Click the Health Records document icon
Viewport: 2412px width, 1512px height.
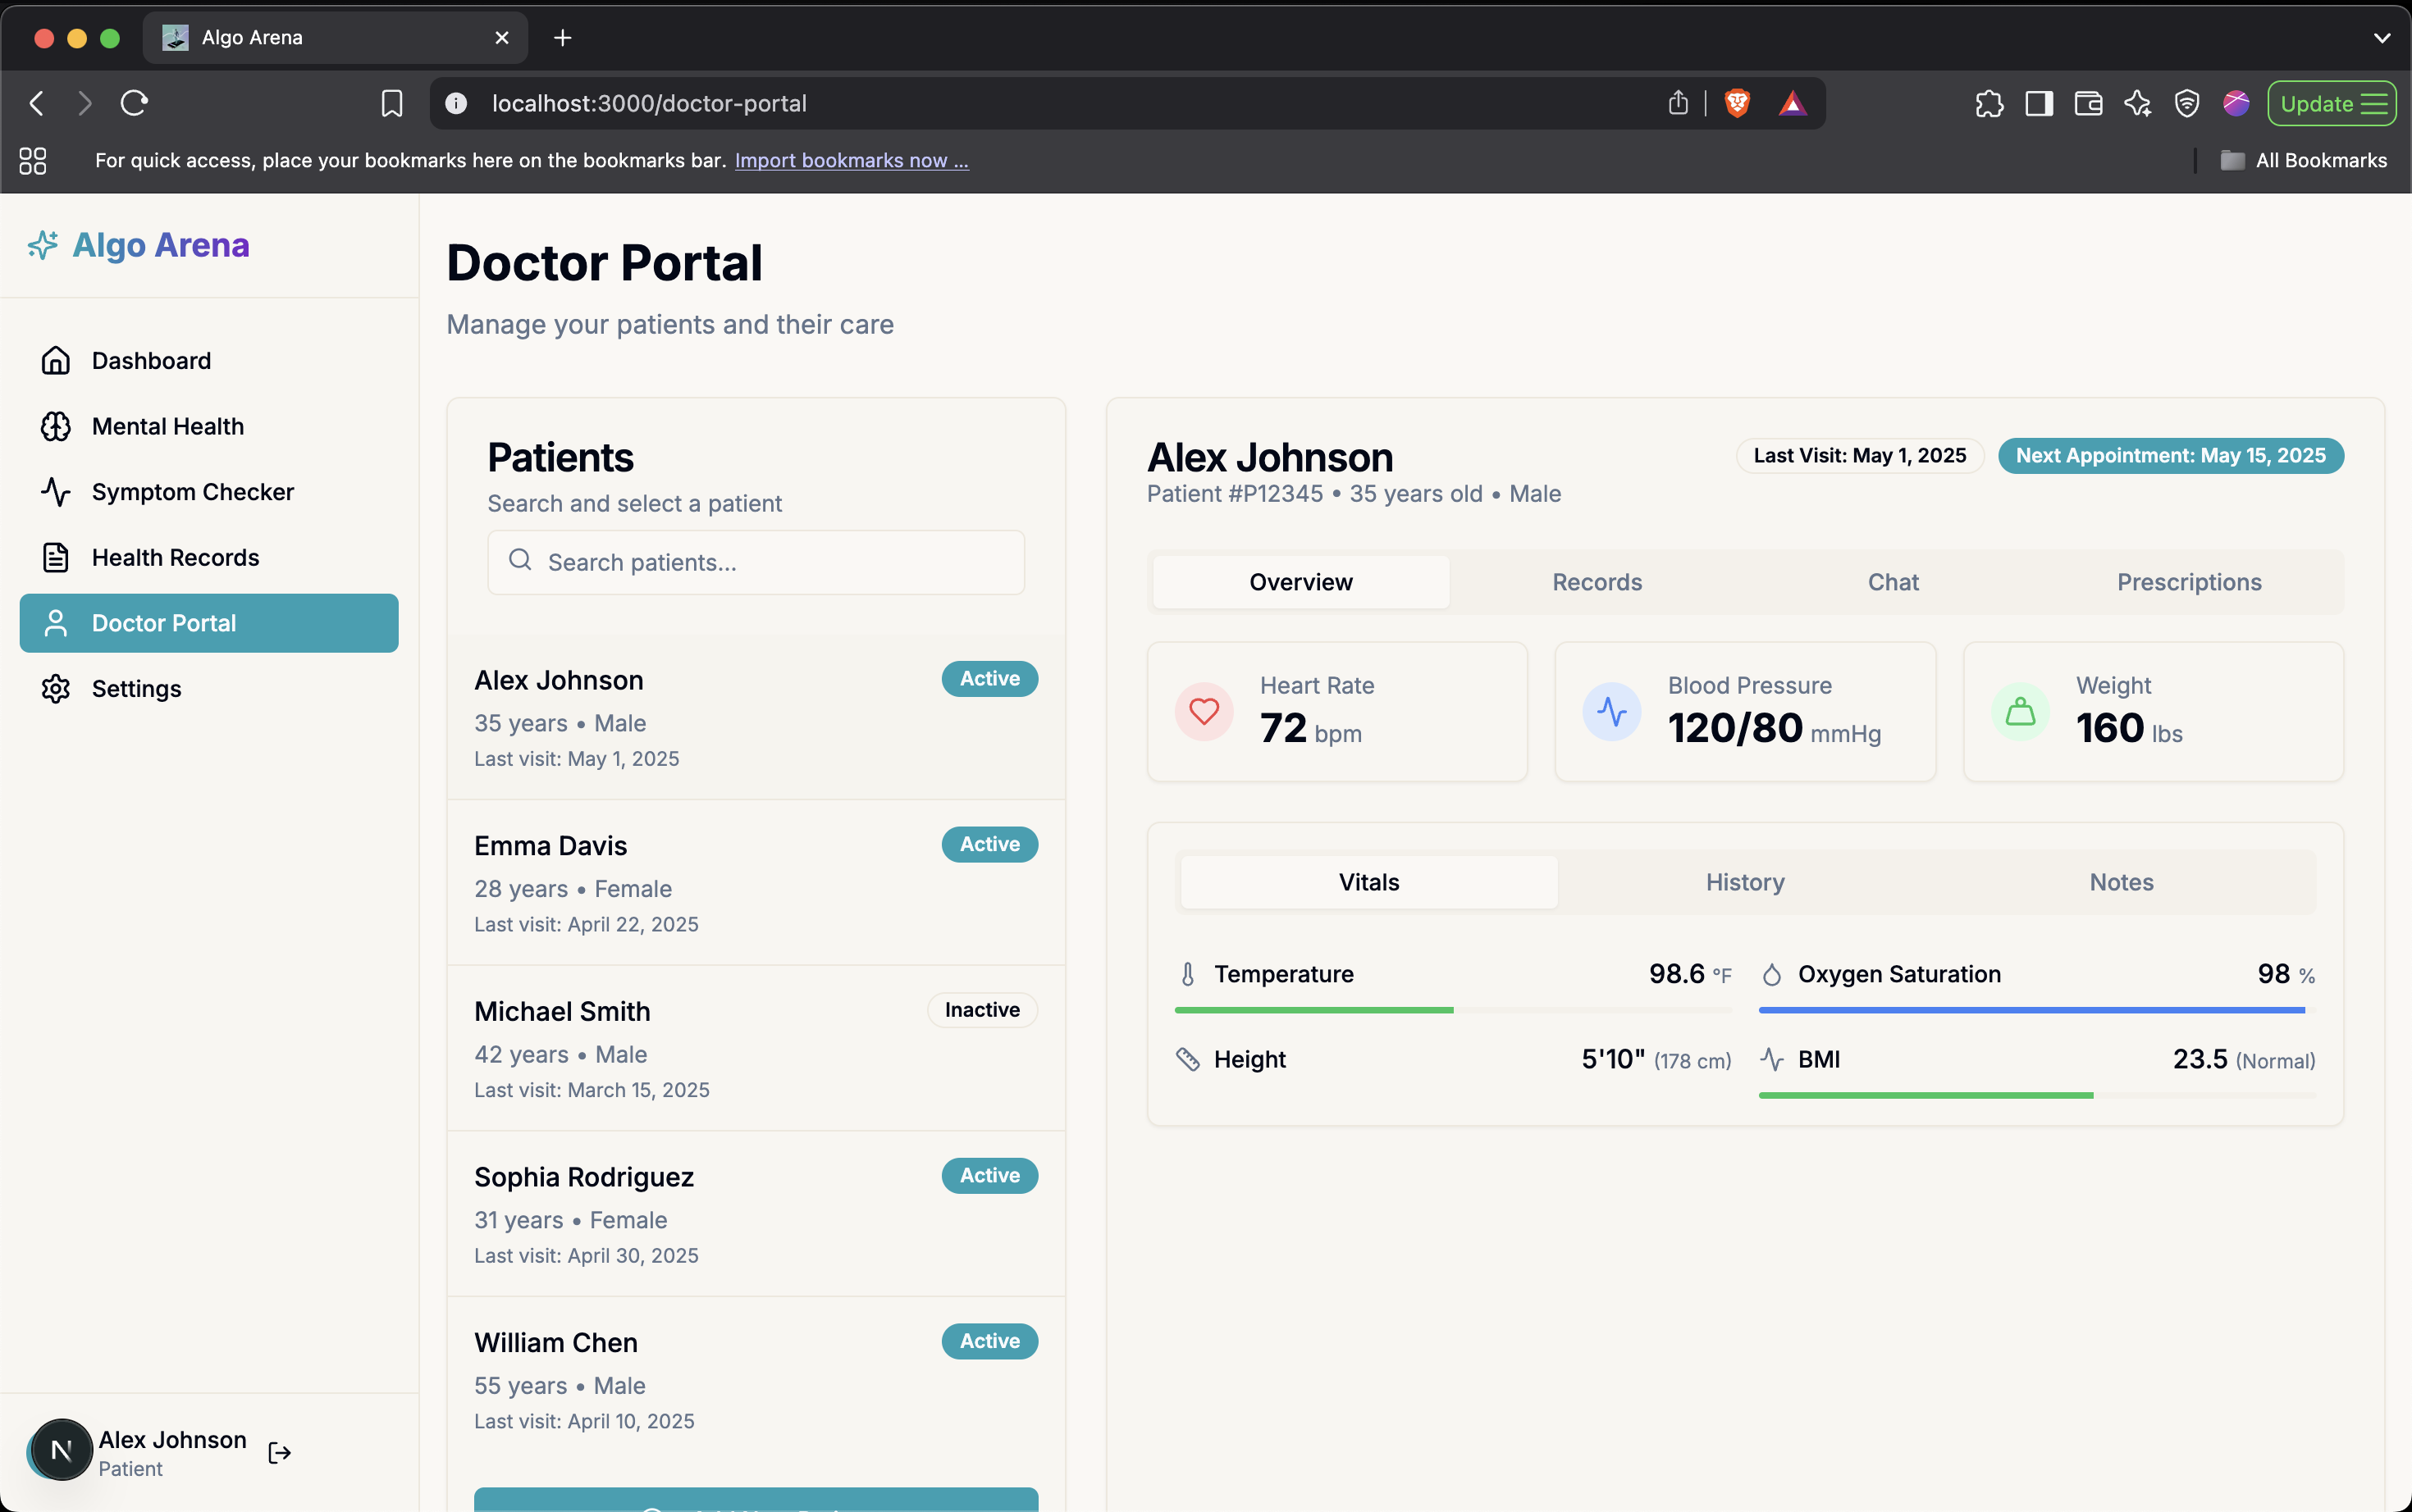pyautogui.click(x=56, y=557)
